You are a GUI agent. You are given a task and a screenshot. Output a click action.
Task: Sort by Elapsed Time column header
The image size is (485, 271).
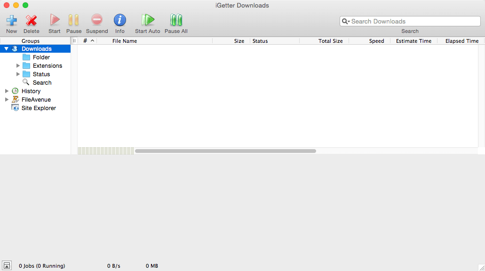(x=461, y=41)
